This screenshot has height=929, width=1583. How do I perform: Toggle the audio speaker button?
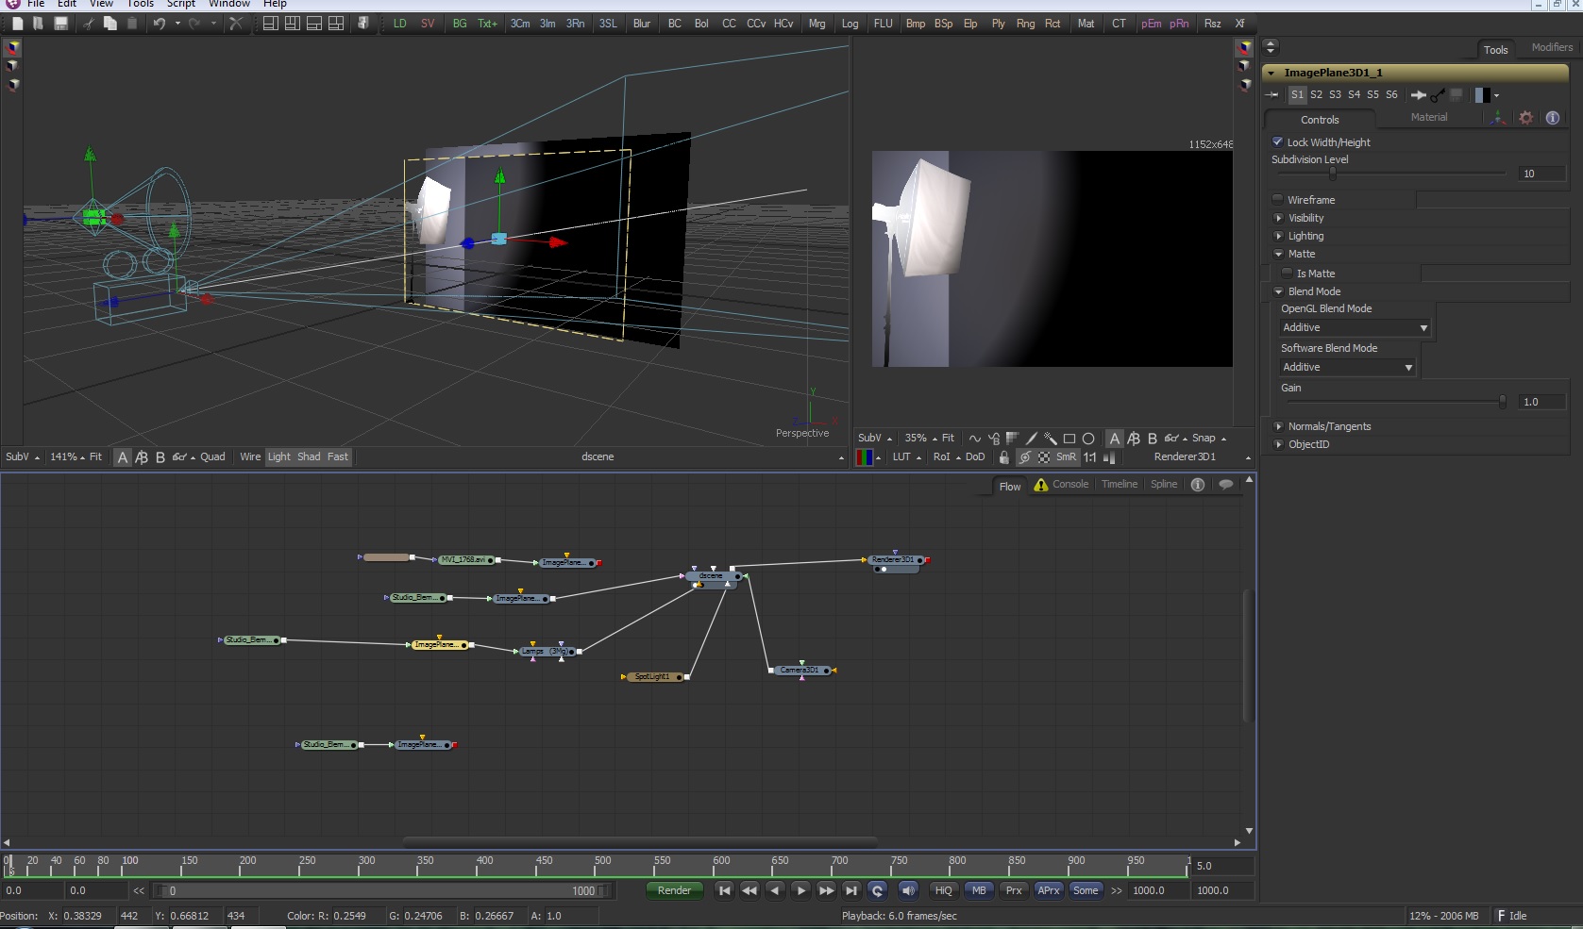pyautogui.click(x=908, y=890)
